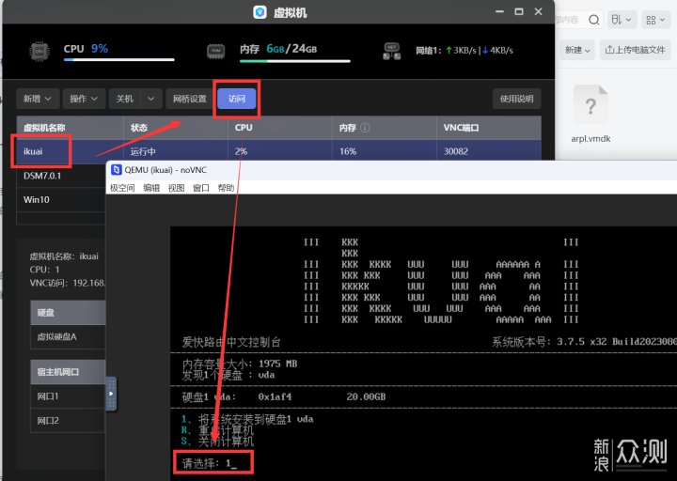Click the RAM memory icon
Screen dimensions: 677x481
tap(216, 52)
